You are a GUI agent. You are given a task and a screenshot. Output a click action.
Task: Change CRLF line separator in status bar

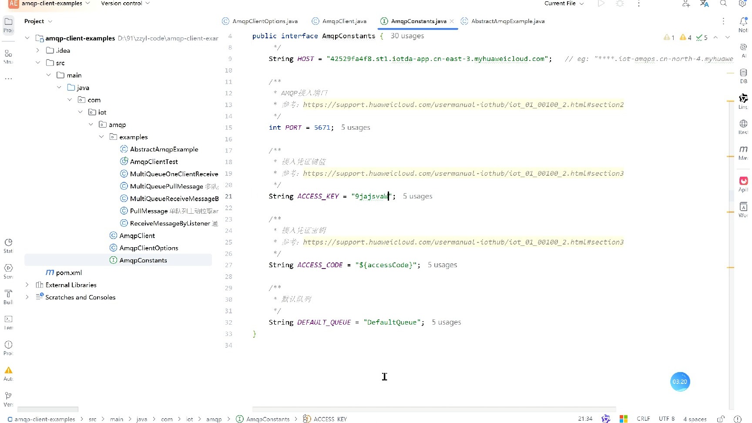[643, 419]
